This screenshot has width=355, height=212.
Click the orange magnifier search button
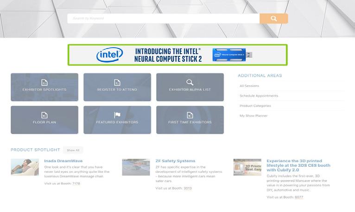[x=274, y=18]
